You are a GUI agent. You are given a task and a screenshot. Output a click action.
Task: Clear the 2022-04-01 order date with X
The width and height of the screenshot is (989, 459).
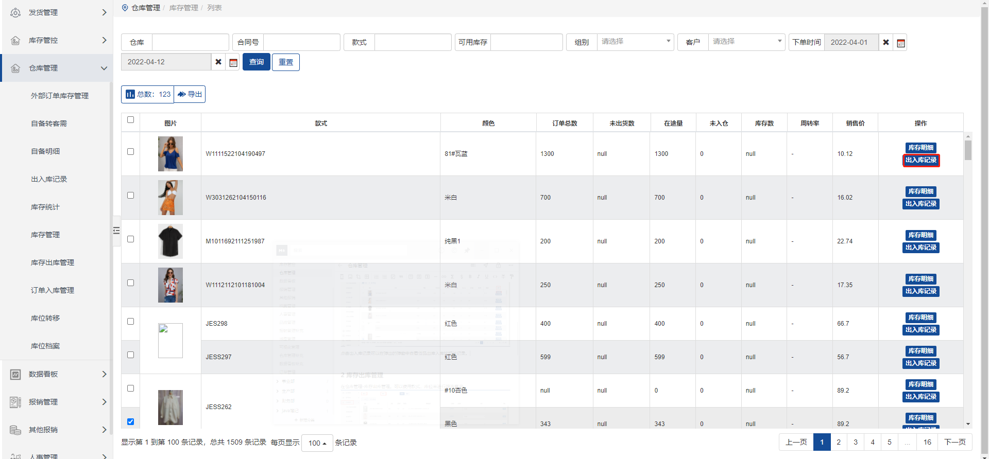pyautogui.click(x=885, y=42)
